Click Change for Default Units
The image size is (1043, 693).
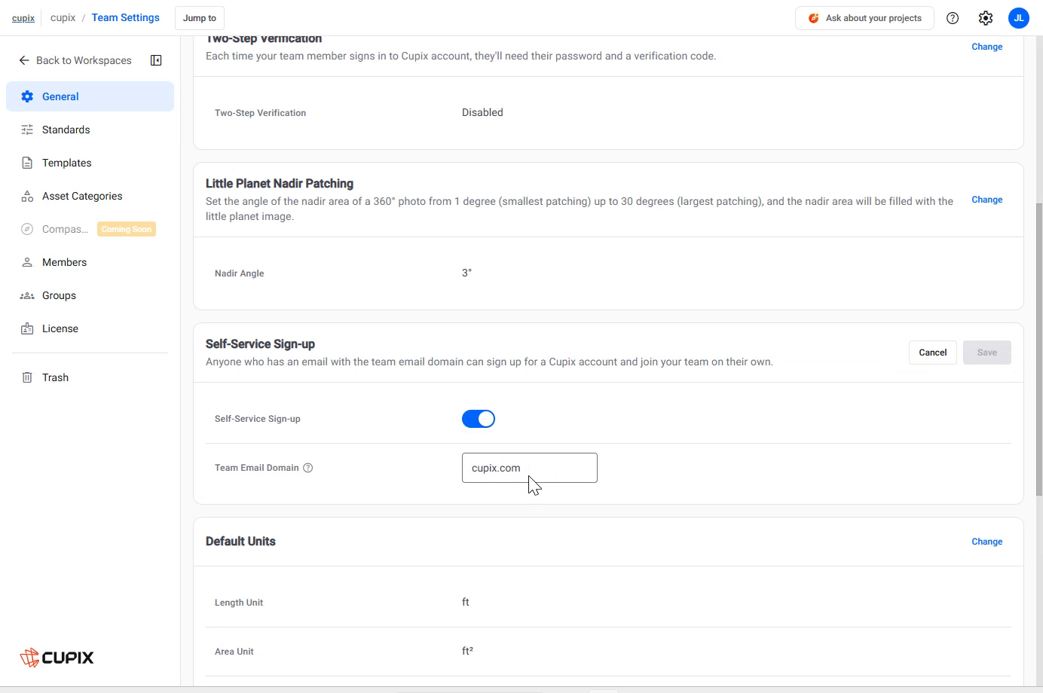click(x=986, y=542)
